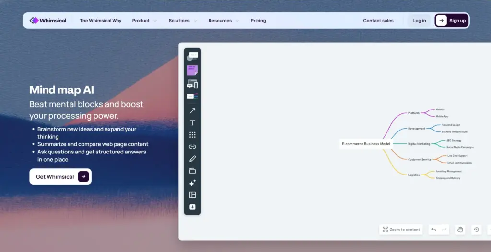Select the pencil drawing tool
This screenshot has width=491, height=252.
point(192,159)
